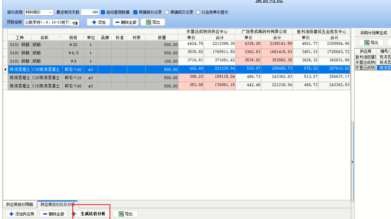
Task: Click 添加供应商 at the bottom
Action: tap(21, 214)
